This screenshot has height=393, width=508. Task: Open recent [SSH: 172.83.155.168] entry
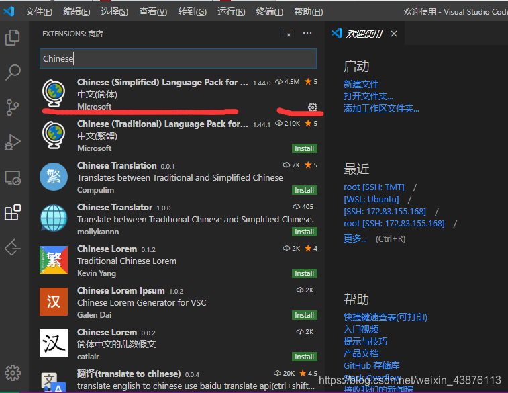click(385, 212)
